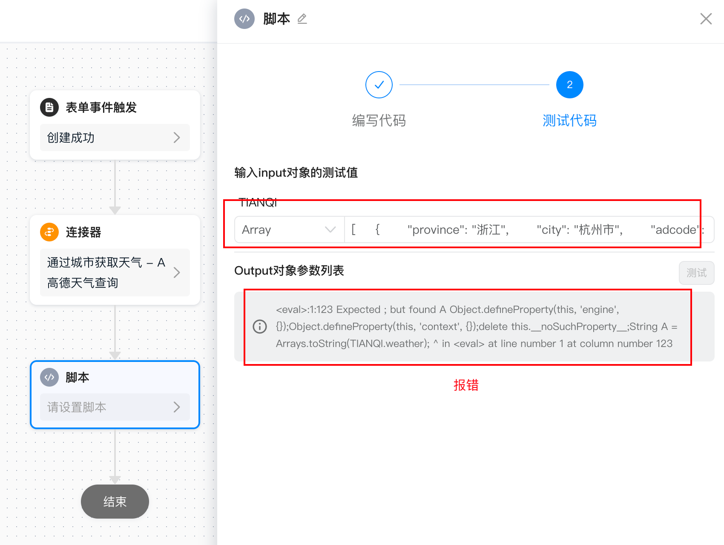The image size is (724, 545).
Task: Click the TIANQI parameter label
Action: (x=258, y=203)
